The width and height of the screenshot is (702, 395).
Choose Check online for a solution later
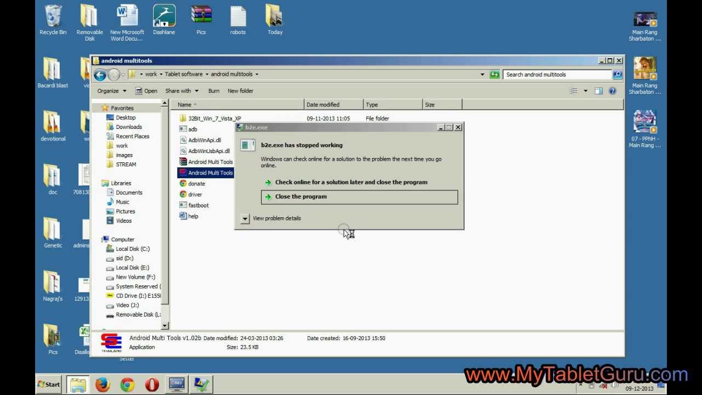351,182
